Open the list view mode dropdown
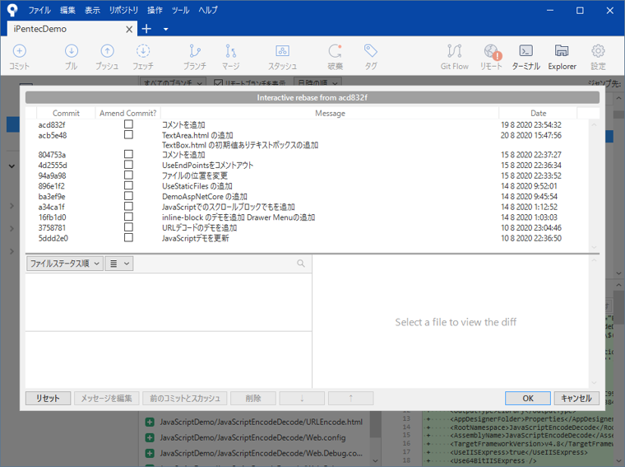This screenshot has width=625, height=467. click(x=118, y=264)
